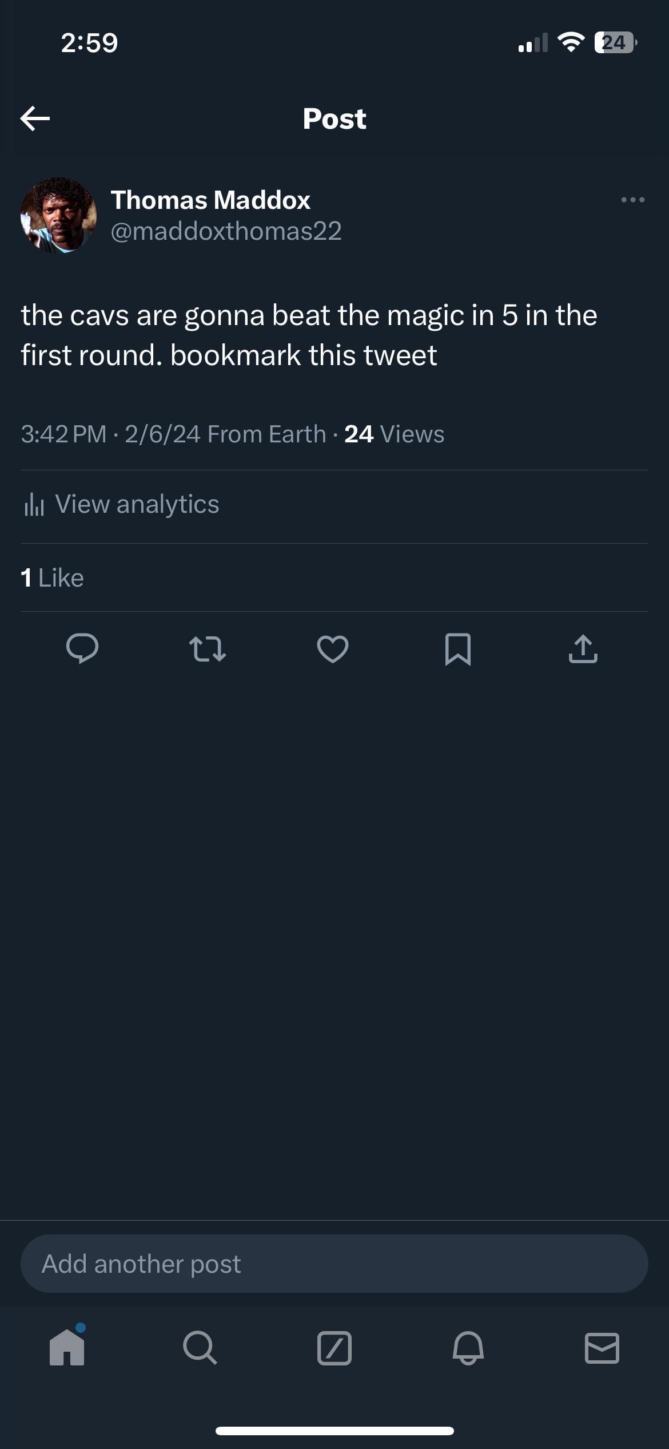The height and width of the screenshot is (1449, 669).
Task: Open the Search tab magnifier
Action: coord(200,1348)
